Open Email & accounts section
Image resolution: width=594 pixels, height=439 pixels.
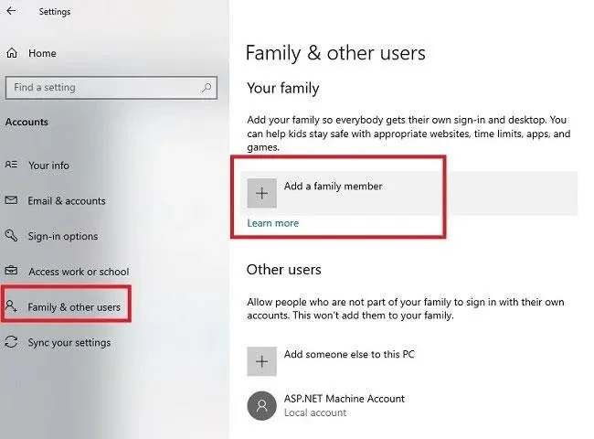pos(67,200)
